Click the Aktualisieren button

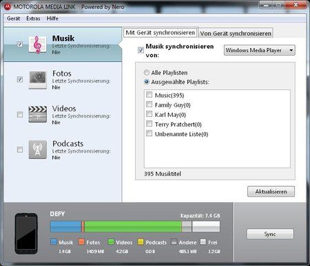pyautogui.click(x=271, y=192)
